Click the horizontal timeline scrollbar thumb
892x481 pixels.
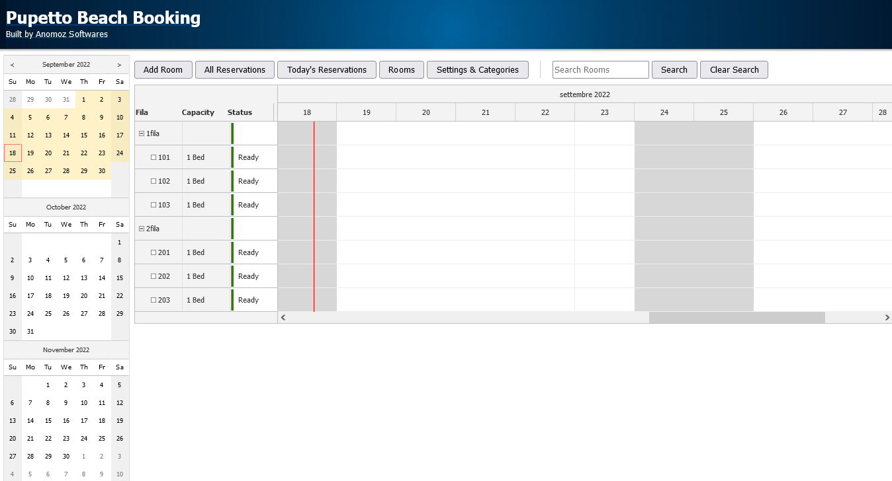736,318
